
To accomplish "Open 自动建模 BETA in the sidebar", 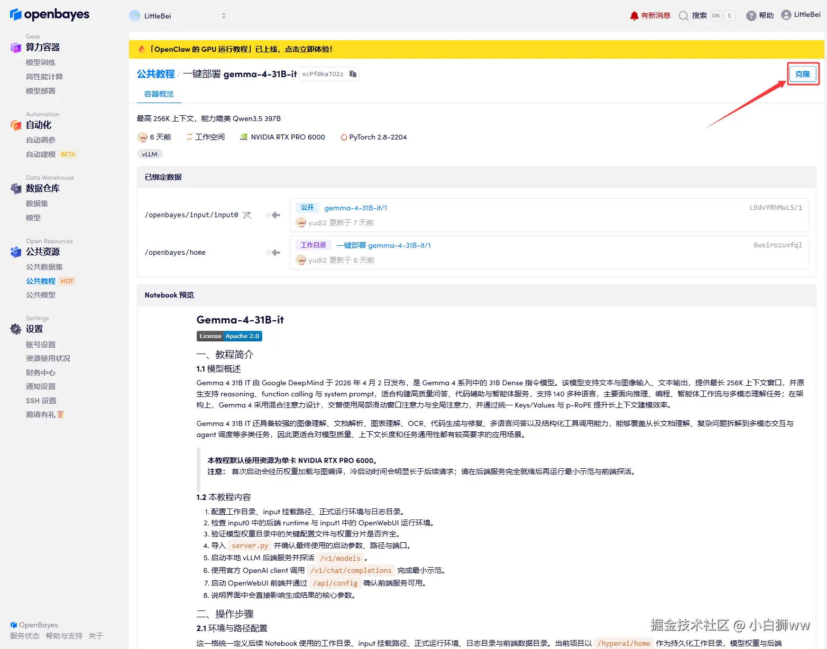I will (51, 154).
